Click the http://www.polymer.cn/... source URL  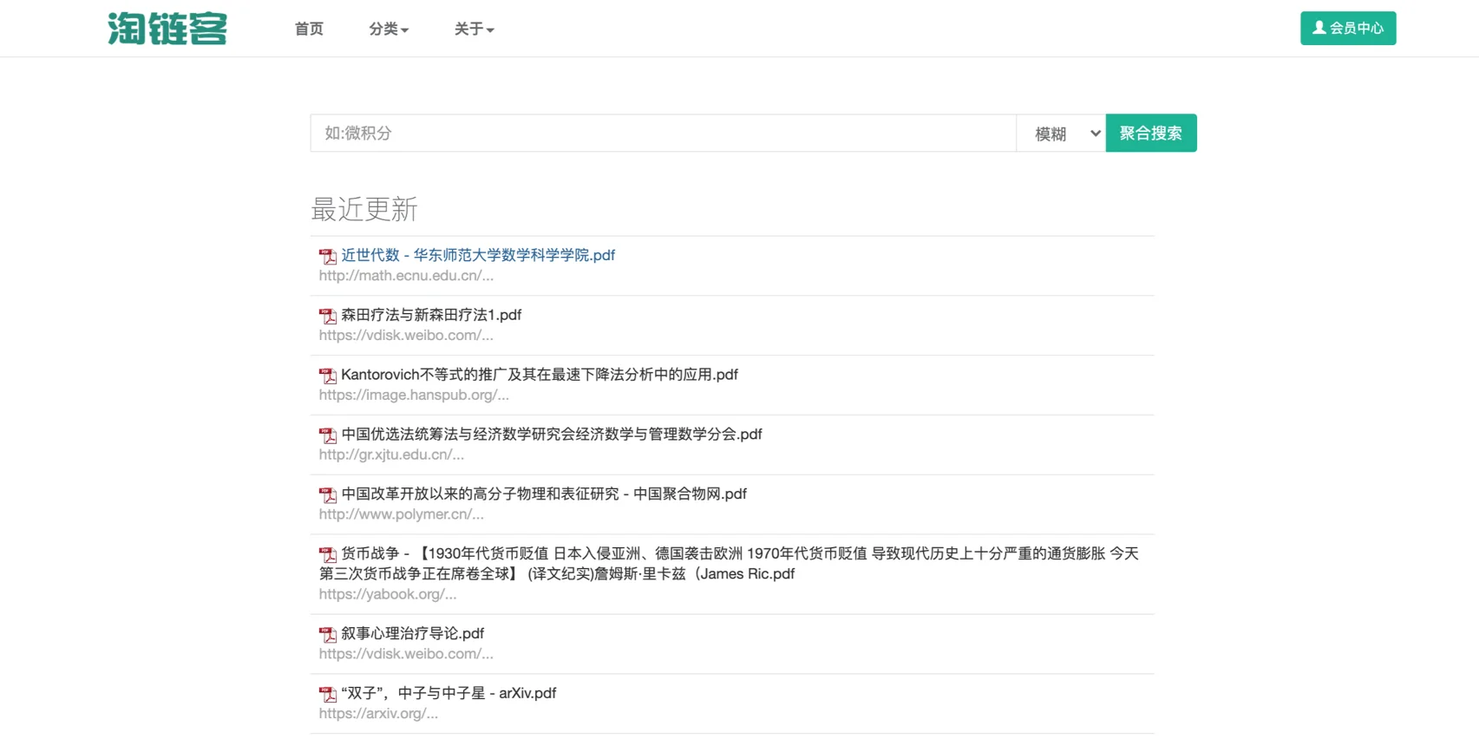pos(402,515)
